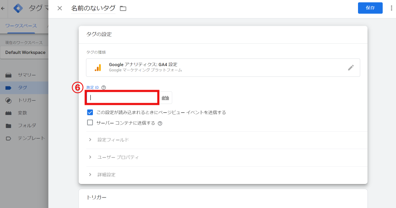Open variable picker brick icon

165,98
